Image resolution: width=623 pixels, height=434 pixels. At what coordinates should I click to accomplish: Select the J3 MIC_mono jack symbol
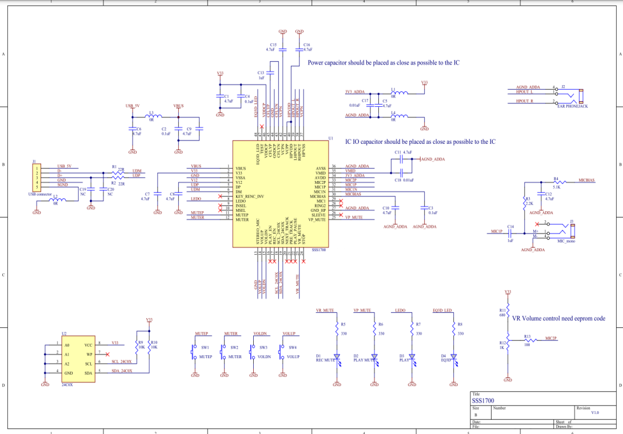(561, 231)
